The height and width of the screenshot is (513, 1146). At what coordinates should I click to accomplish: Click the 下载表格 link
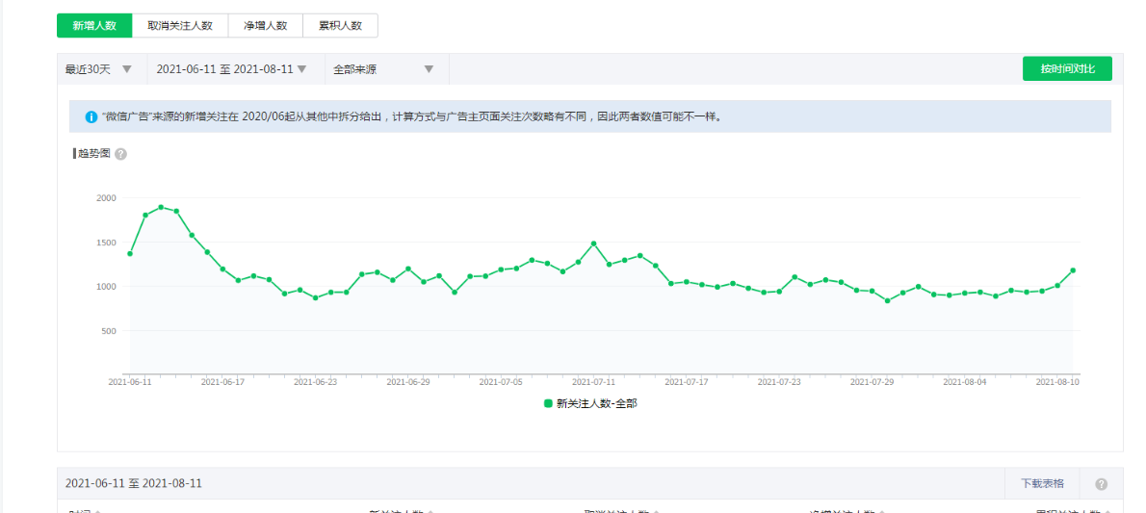click(x=1042, y=484)
